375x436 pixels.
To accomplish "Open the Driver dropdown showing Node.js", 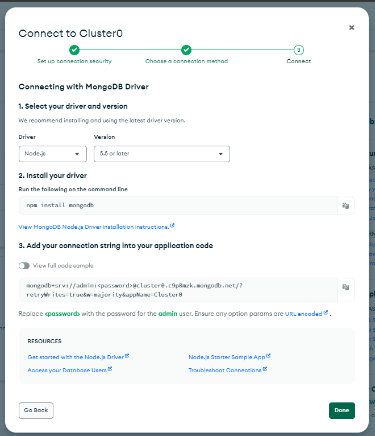I will point(53,154).
